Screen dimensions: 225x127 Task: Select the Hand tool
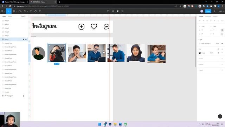(36, 11)
